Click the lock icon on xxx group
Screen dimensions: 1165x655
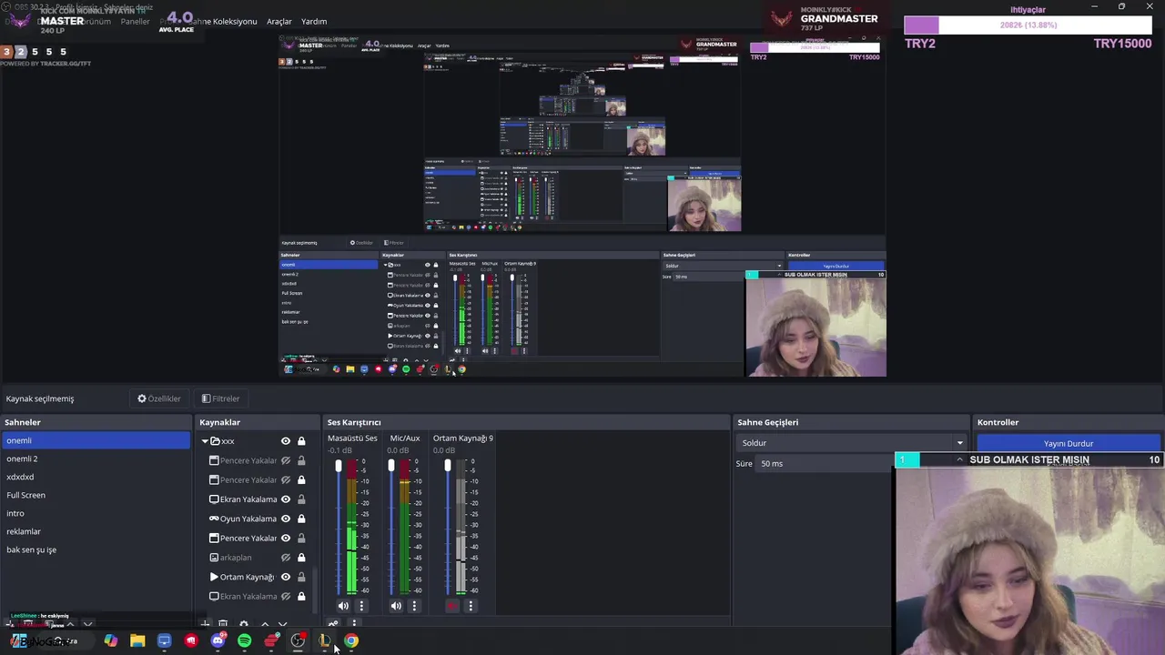pos(301,441)
